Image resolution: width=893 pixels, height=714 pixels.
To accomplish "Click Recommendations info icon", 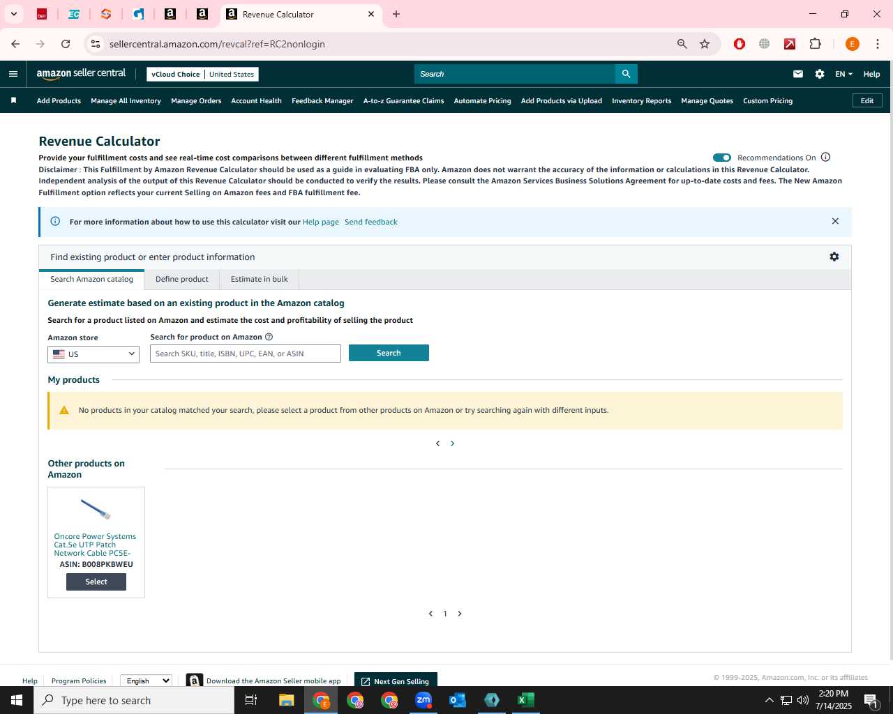I will click(825, 157).
